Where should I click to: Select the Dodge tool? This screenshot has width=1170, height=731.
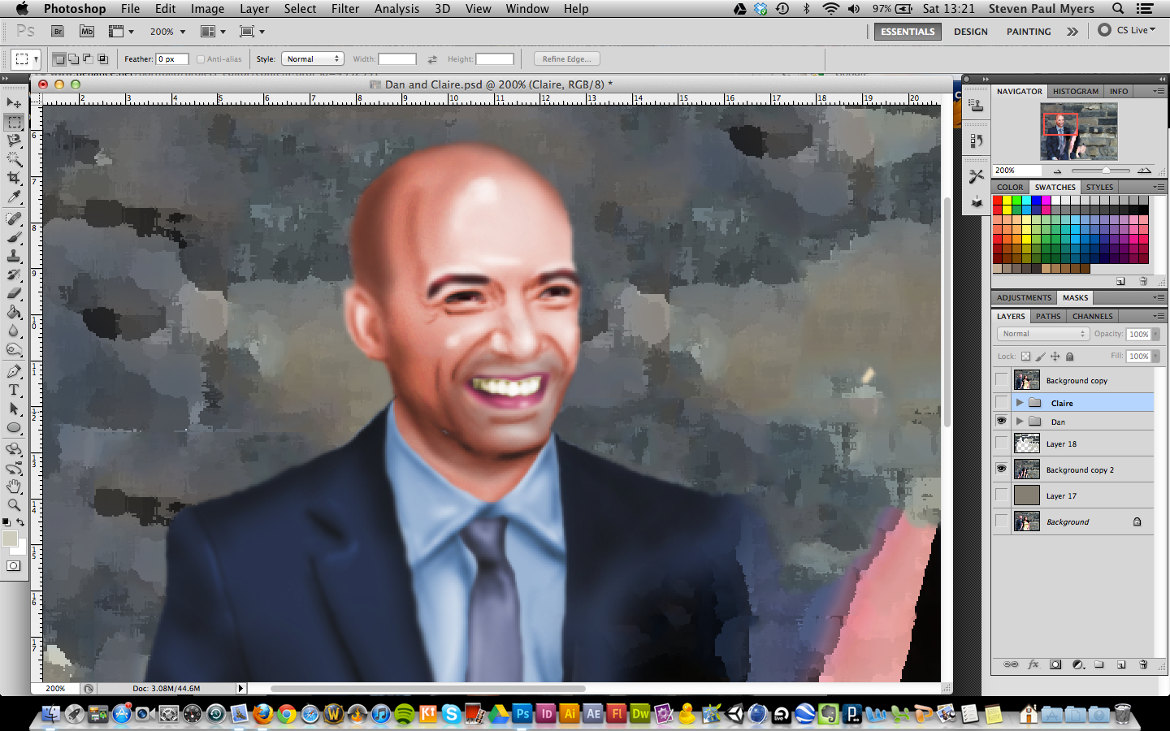(14, 349)
